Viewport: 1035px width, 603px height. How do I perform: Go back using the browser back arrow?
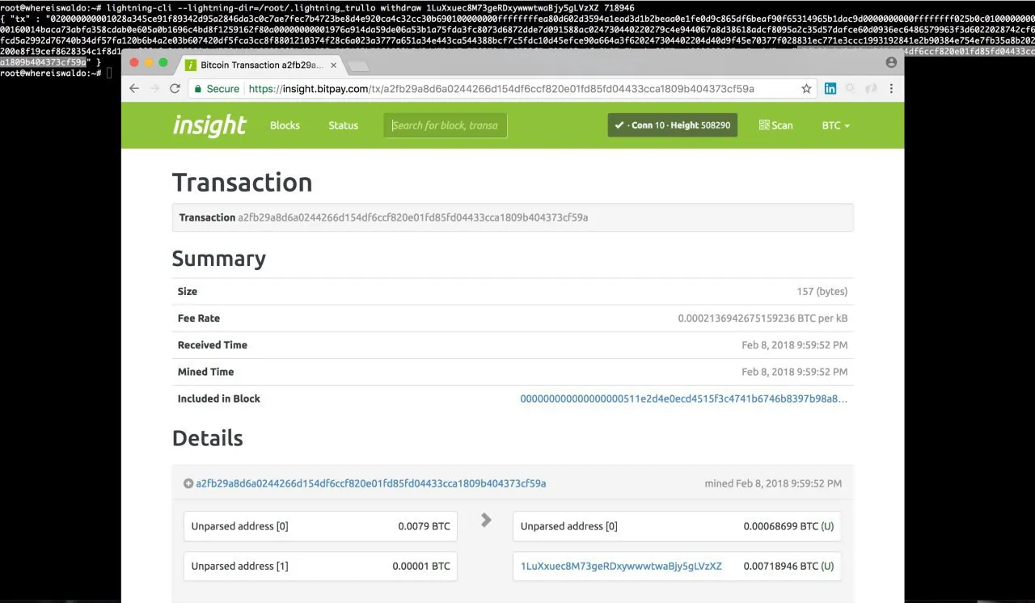point(134,89)
